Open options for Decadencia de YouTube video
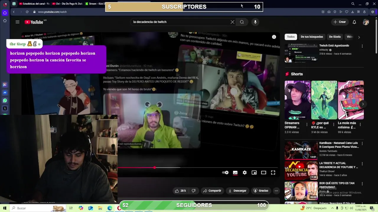 coord(362,164)
